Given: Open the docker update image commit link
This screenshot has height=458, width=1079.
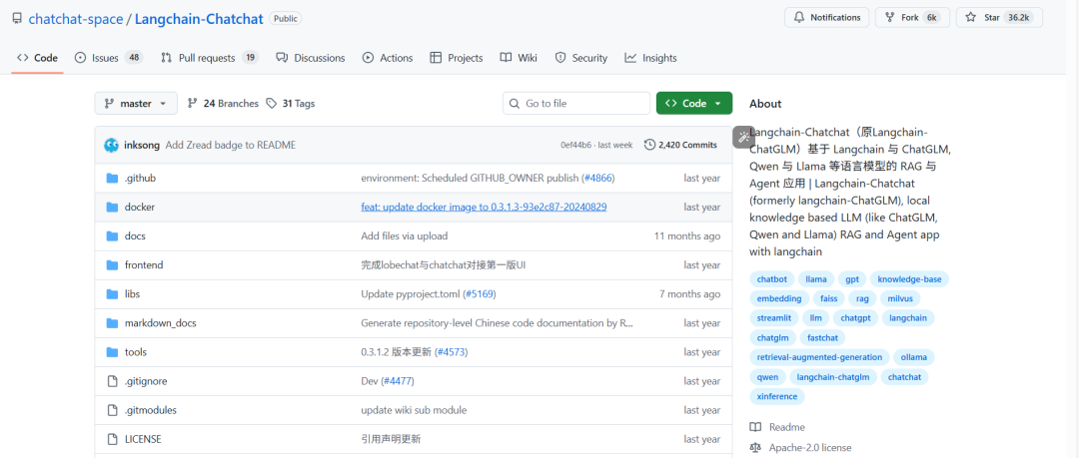Looking at the screenshot, I should pos(484,207).
